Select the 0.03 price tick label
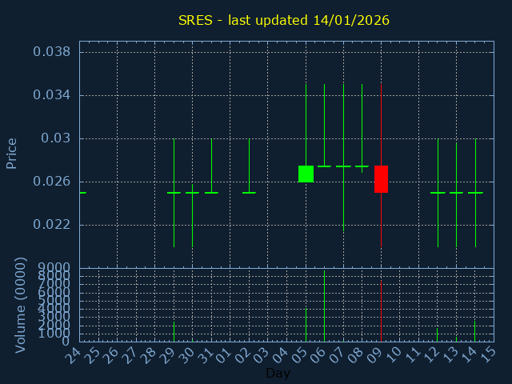This screenshot has width=512, height=384. [57, 138]
